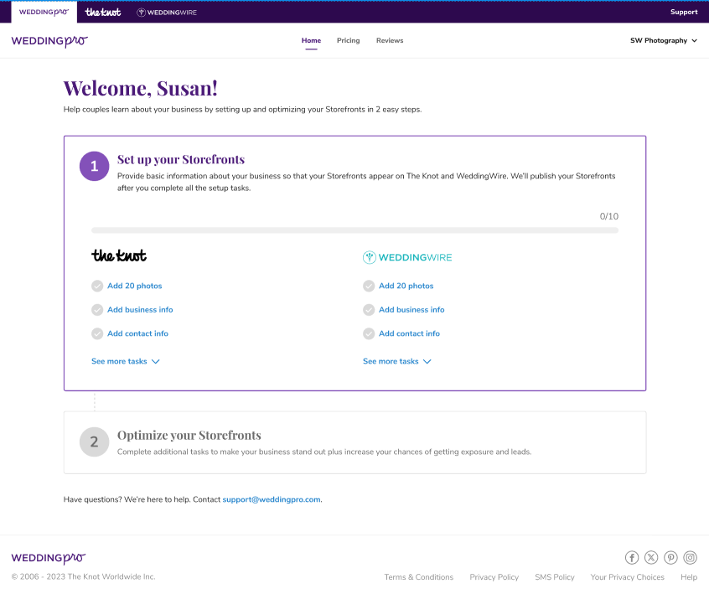Open Instagram icon in the footer
The height and width of the screenshot is (599, 709).
point(690,557)
